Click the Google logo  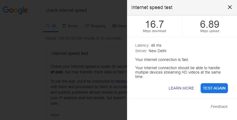(x=15, y=10)
